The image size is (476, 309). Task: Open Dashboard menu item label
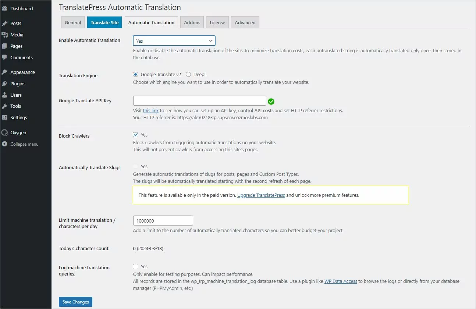coord(22,8)
